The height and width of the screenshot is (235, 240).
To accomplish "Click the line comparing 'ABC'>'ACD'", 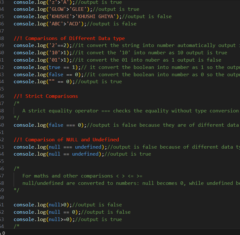I will click(x=75, y=24).
